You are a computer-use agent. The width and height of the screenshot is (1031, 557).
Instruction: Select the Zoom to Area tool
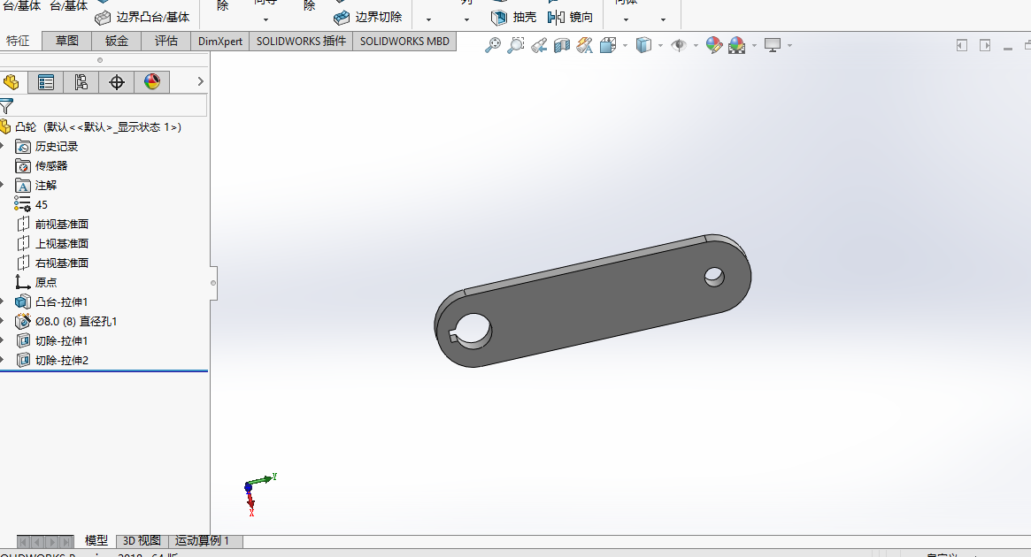(515, 45)
